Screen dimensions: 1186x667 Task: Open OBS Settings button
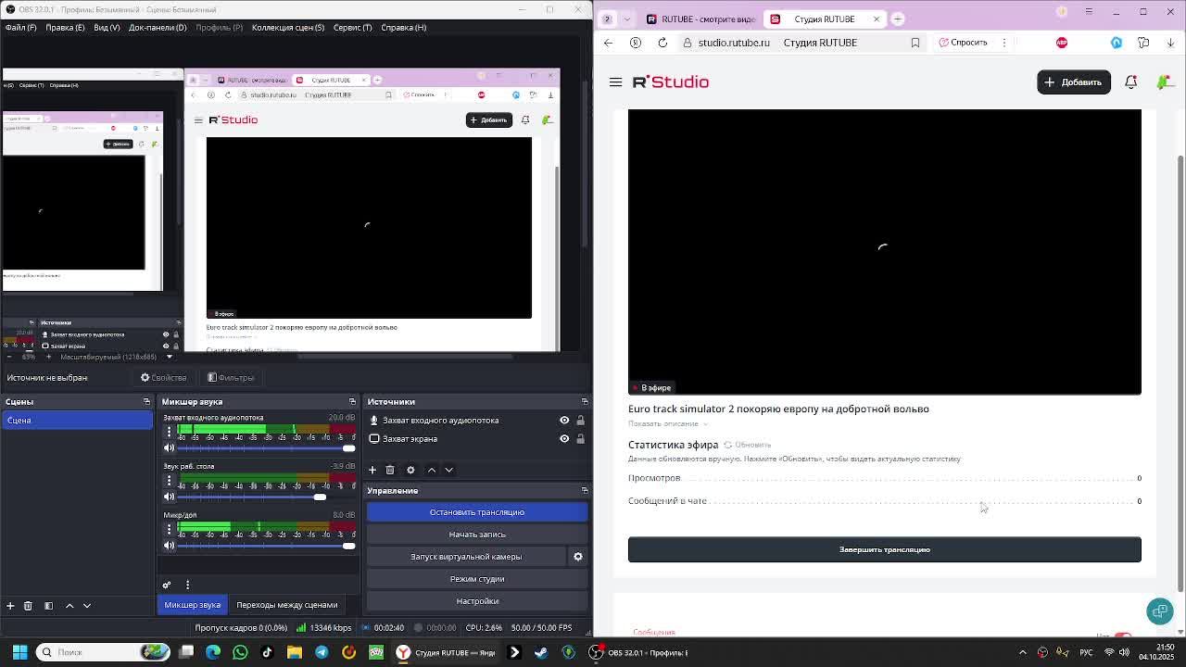[477, 601]
